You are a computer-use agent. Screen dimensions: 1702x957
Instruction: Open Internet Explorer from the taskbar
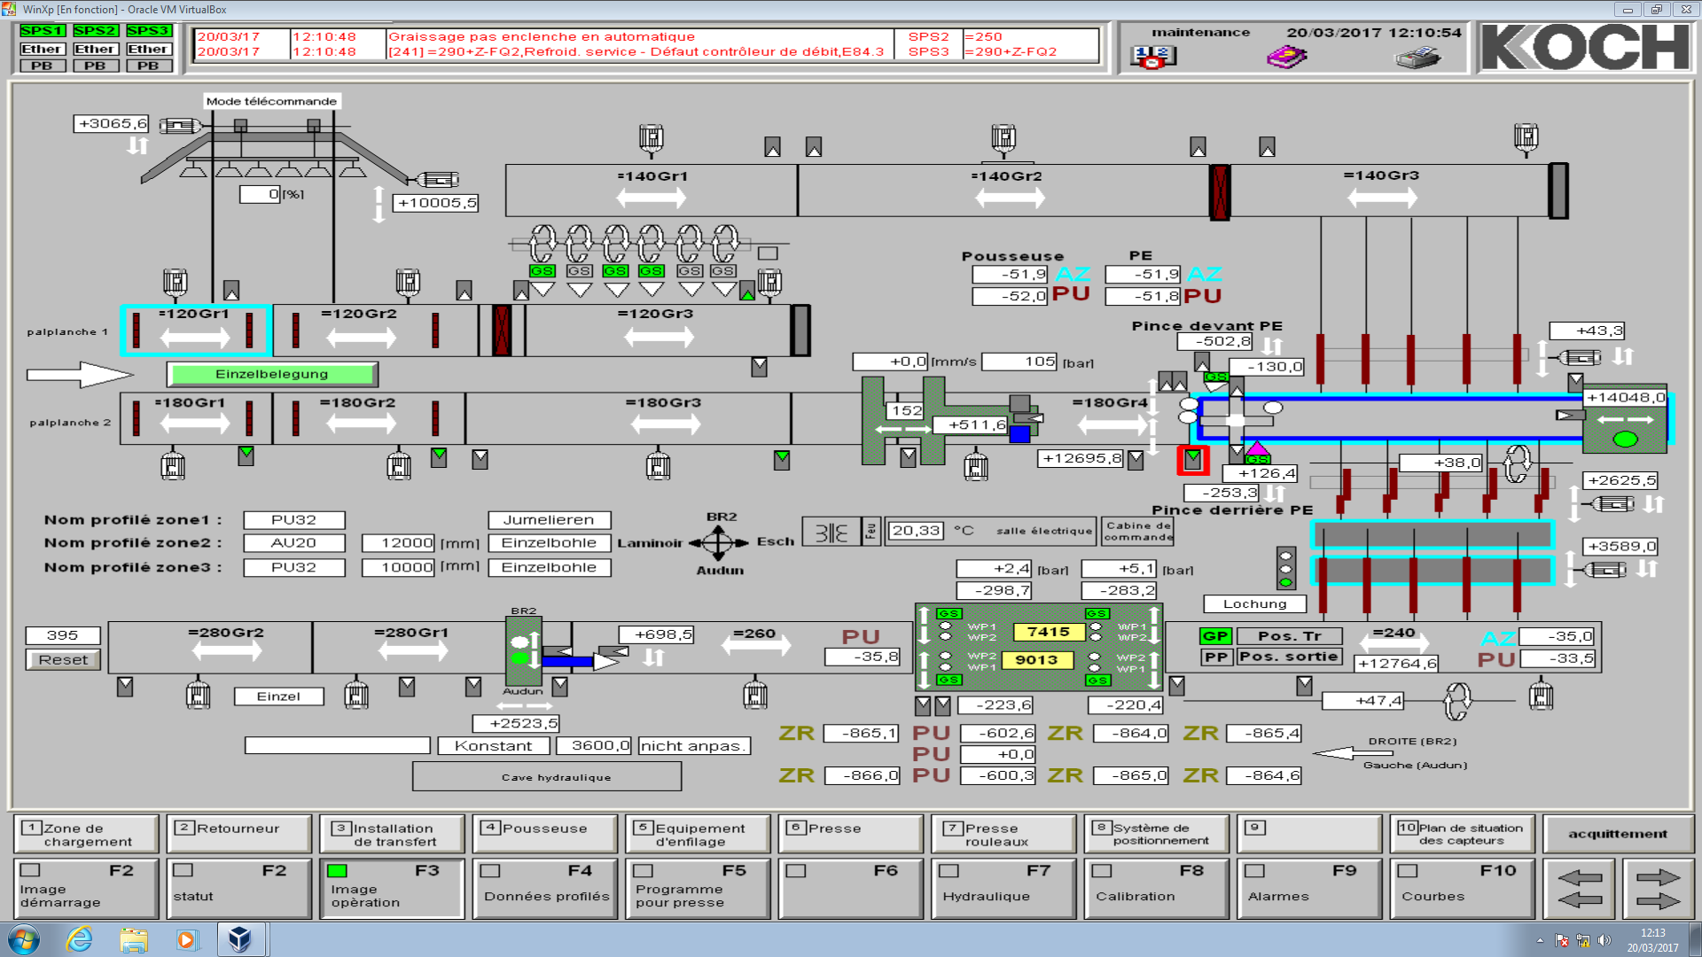(80, 939)
